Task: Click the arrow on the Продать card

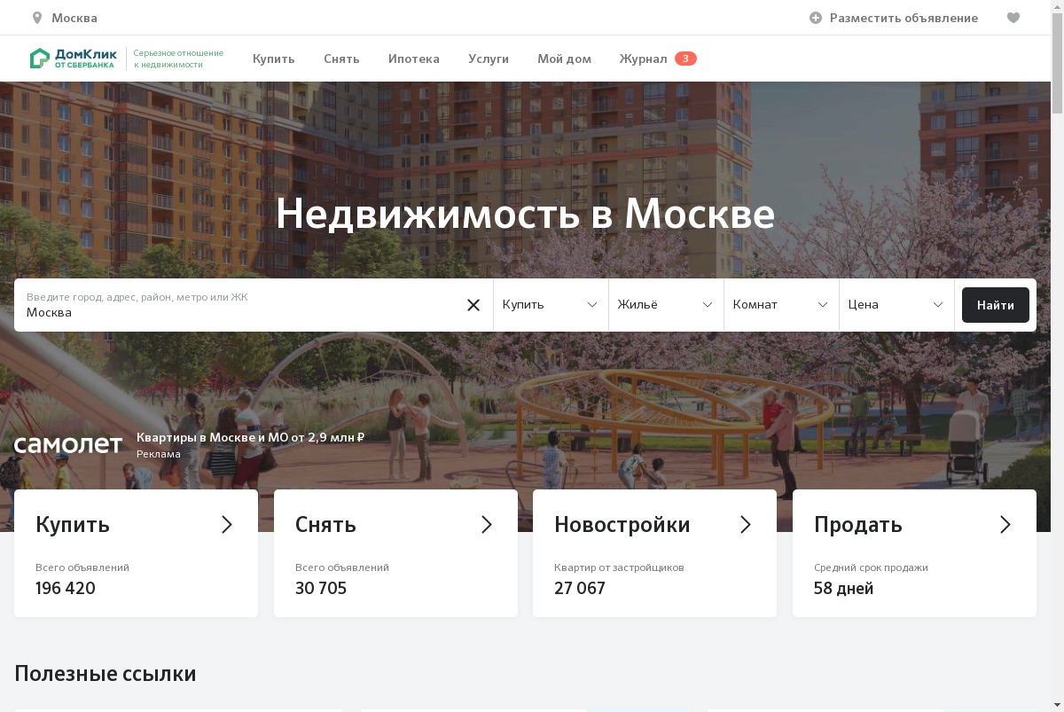Action: pos(1005,525)
